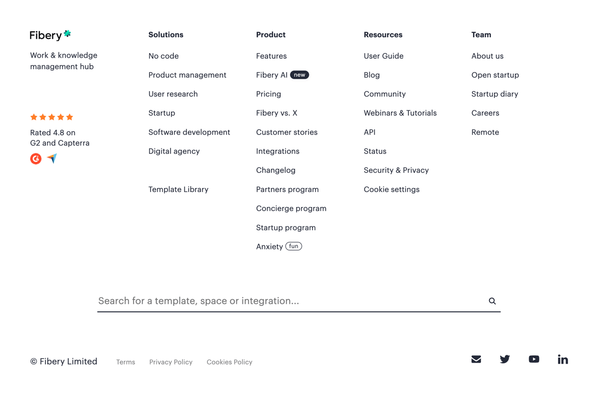Viewport: 598px width, 396px height.
Task: Open the Changelog page
Action: 276,170
